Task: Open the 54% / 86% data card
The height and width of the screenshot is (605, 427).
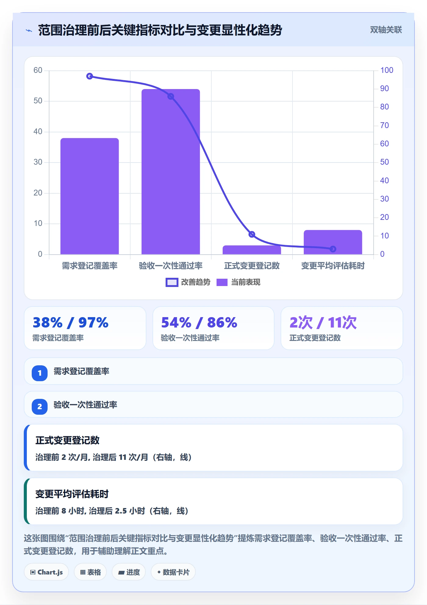Action: point(213,328)
